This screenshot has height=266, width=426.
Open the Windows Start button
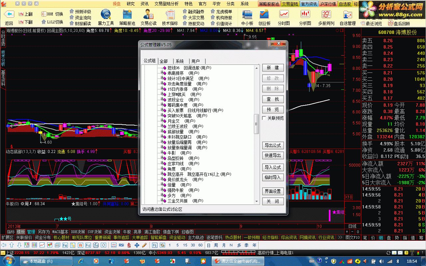coord(8,261)
